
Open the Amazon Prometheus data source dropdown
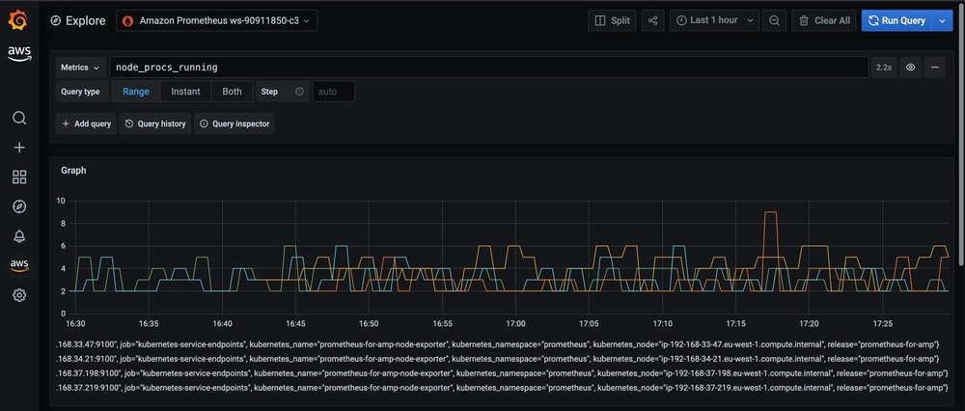pyautogui.click(x=217, y=20)
